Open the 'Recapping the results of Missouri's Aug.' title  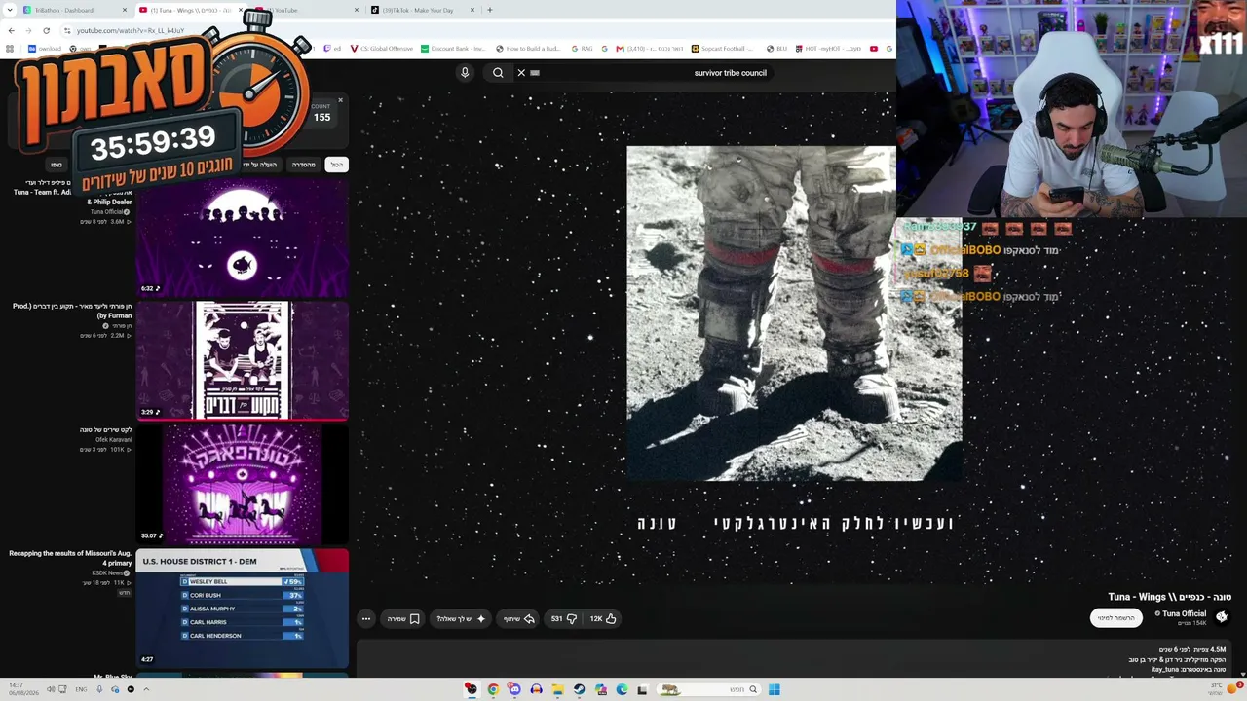click(70, 558)
